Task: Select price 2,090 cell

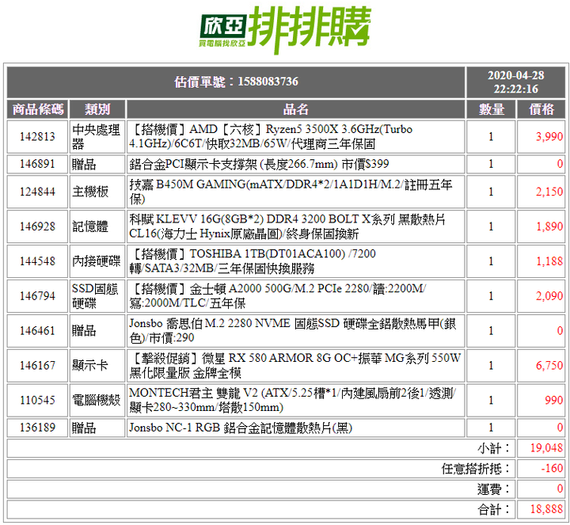Action: pyautogui.click(x=541, y=296)
